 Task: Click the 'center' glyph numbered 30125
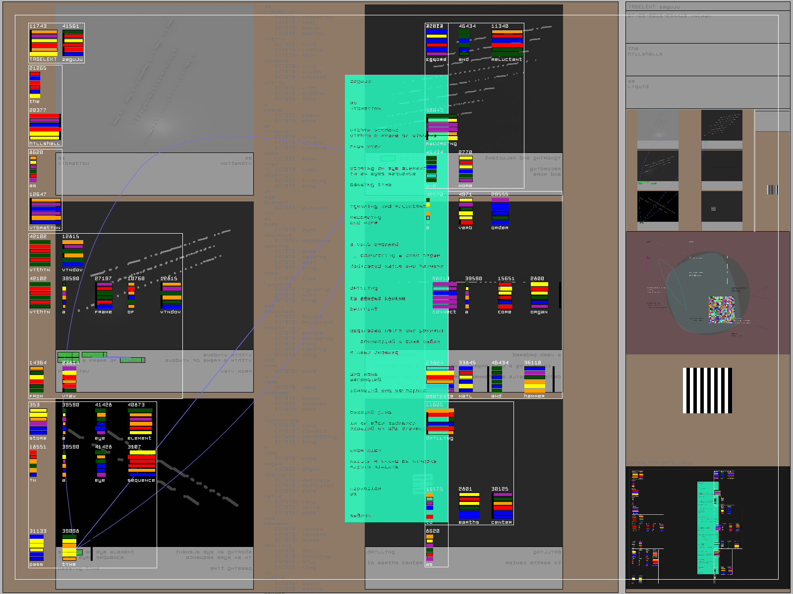[x=502, y=506]
